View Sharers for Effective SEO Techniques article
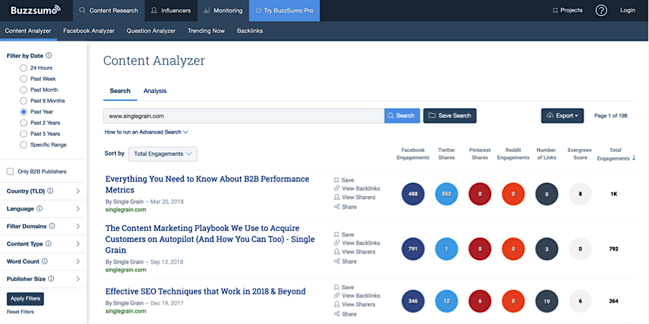This screenshot has width=649, height=324. 354,304
